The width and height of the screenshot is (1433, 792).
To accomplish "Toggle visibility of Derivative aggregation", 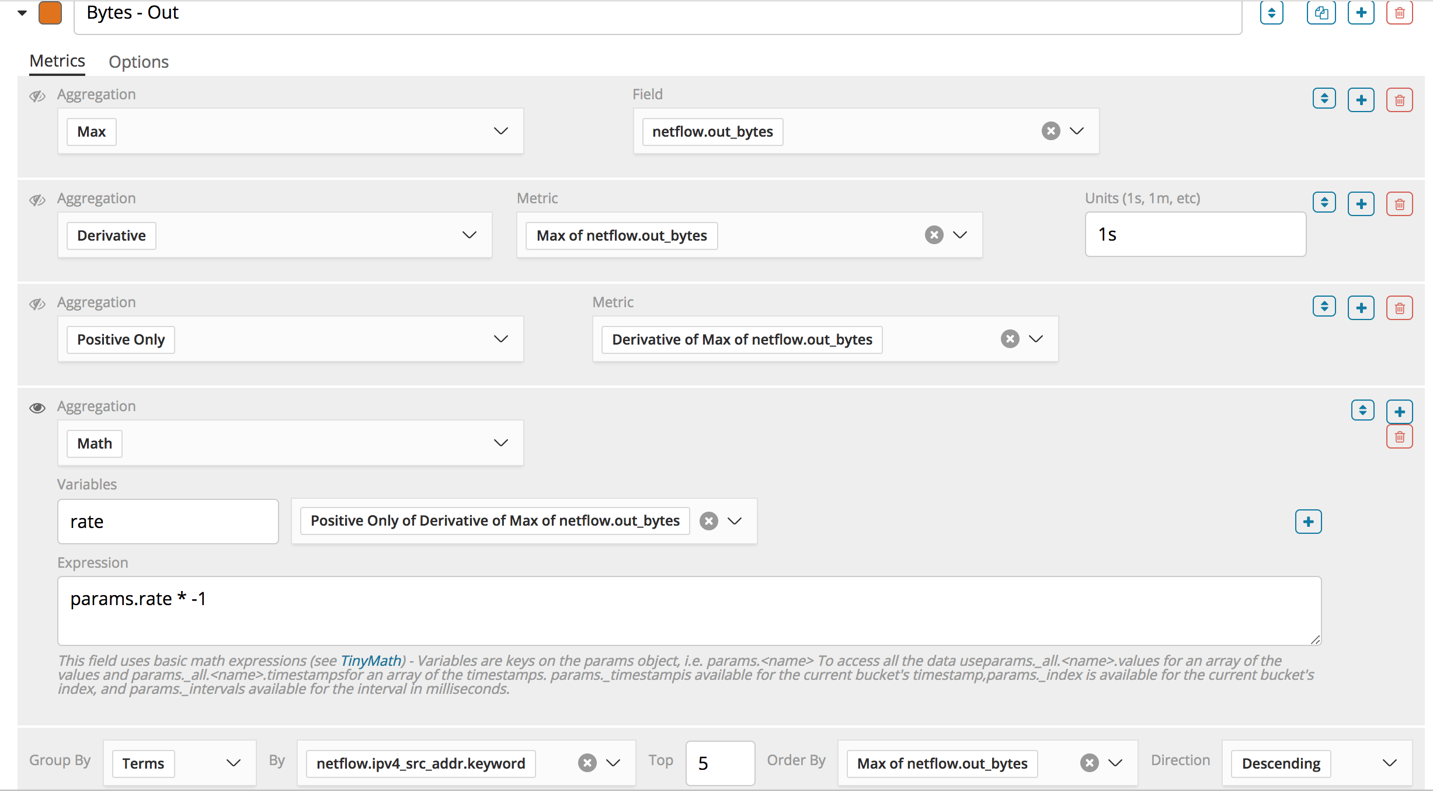I will [x=37, y=200].
